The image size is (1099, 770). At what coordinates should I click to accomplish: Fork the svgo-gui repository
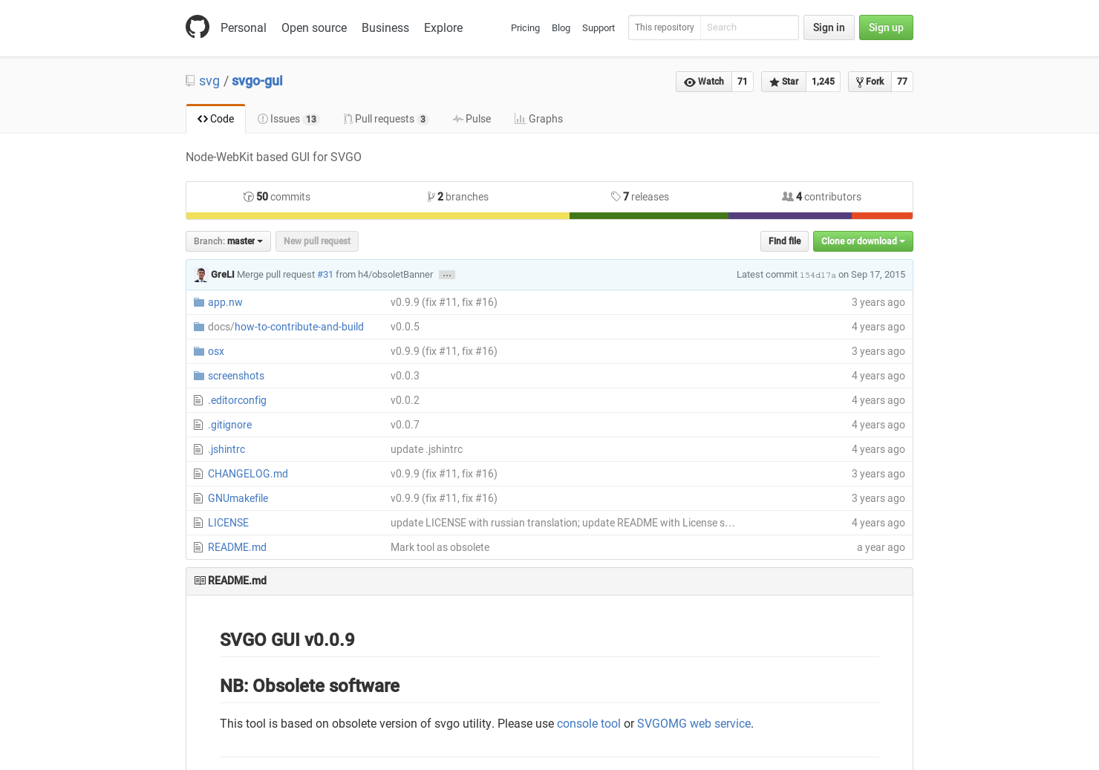click(869, 82)
